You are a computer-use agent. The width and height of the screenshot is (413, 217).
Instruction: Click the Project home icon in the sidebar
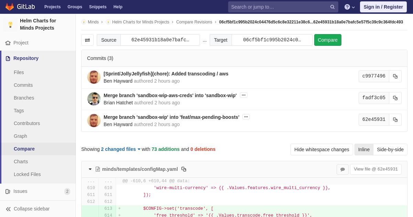pos(8,43)
